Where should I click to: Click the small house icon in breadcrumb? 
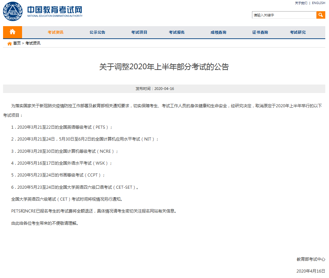coord(9,43)
